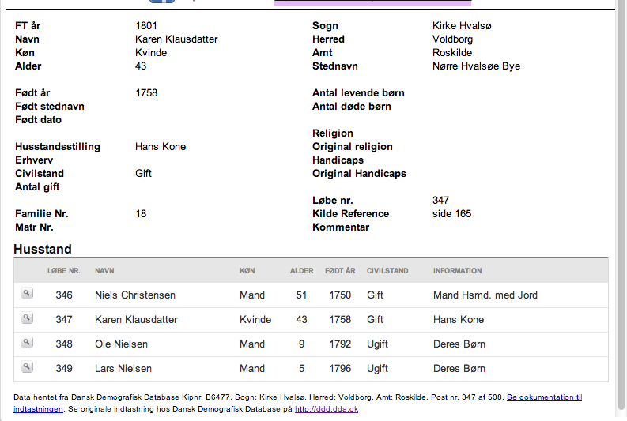
Task: Click the Information column header
Action: tap(458, 271)
